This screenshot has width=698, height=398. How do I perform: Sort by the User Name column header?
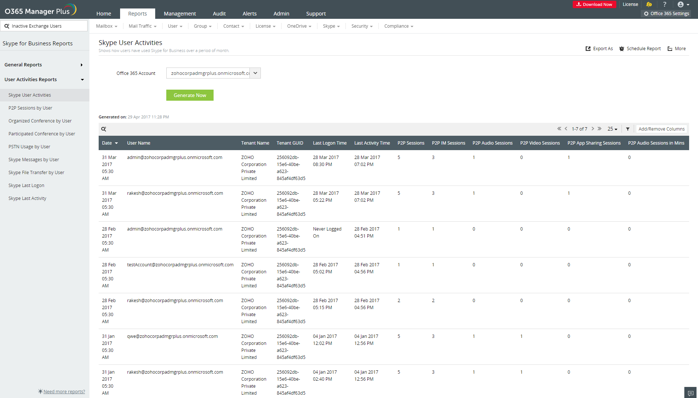[x=139, y=143]
